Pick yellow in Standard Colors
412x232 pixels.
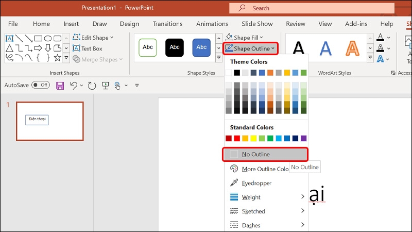[253, 138]
